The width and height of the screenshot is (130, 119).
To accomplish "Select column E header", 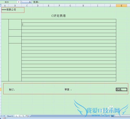I will (49, 6).
